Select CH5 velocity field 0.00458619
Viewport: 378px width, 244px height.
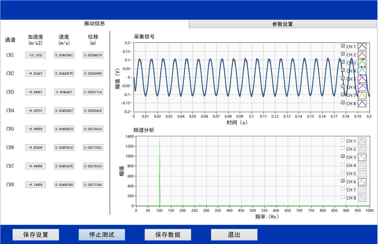[64, 129]
